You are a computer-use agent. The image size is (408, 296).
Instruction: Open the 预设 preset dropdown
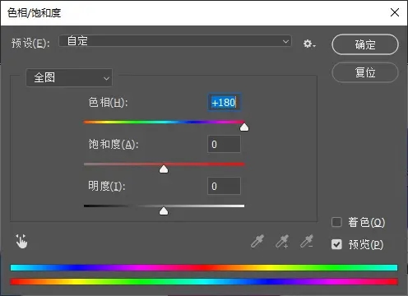pos(175,41)
